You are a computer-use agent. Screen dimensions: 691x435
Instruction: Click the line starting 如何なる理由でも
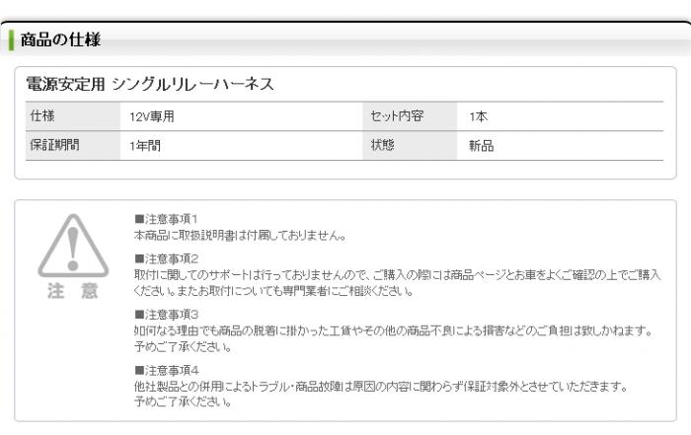coord(393,330)
